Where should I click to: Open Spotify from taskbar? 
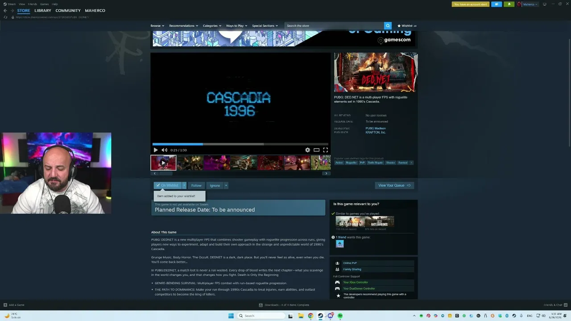click(x=340, y=316)
